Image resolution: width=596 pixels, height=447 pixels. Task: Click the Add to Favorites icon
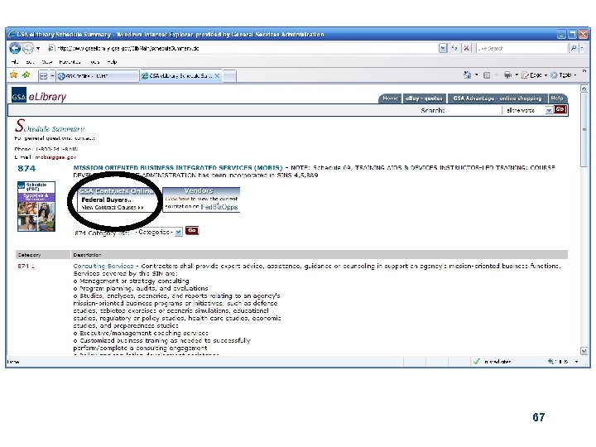tap(26, 74)
